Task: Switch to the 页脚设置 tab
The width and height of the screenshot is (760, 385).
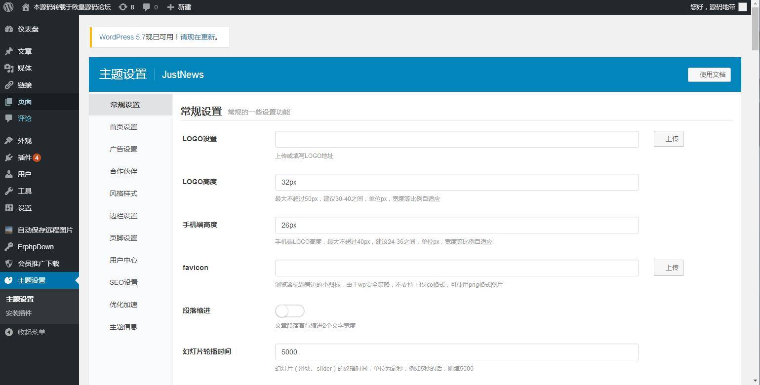Action: click(123, 237)
